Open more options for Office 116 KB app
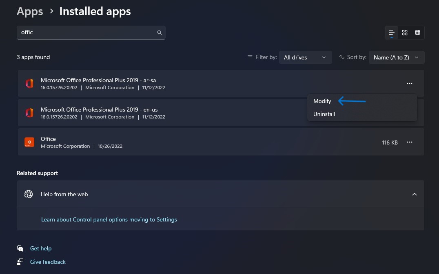The width and height of the screenshot is (439, 274). [x=410, y=142]
